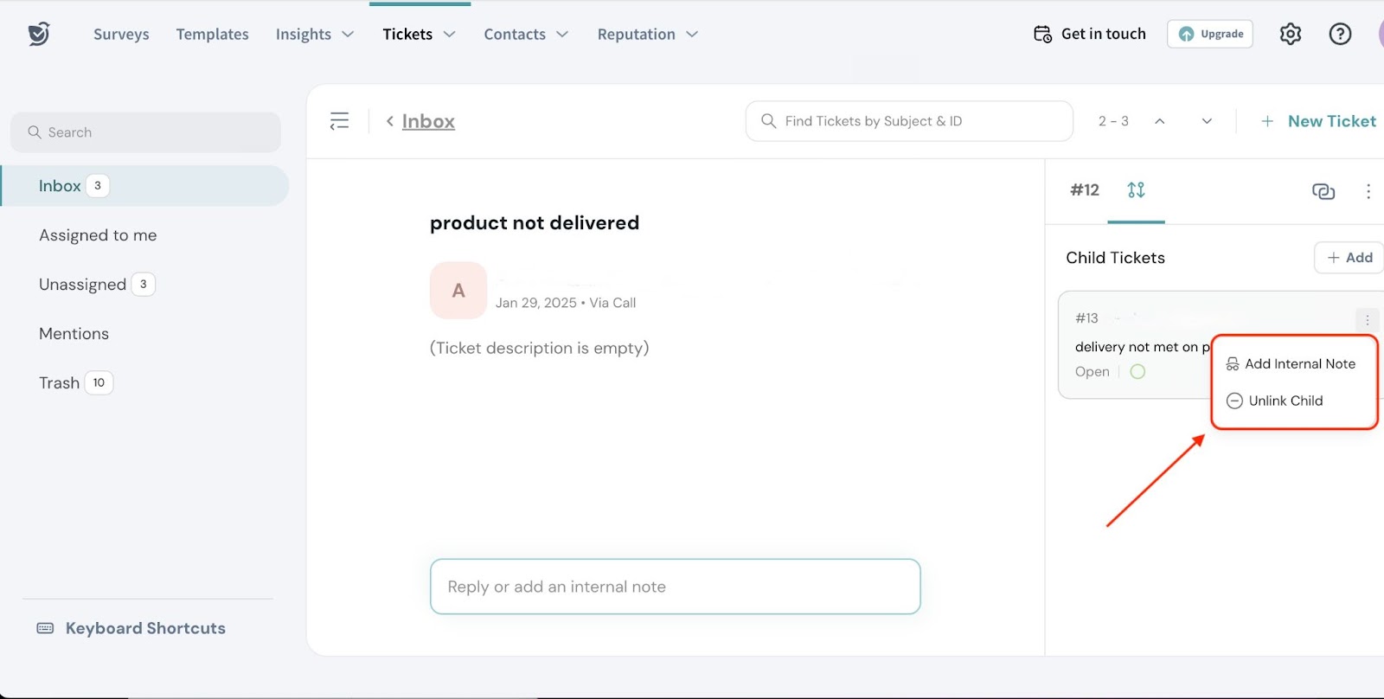Go back to Inbox via the link

tap(427, 121)
